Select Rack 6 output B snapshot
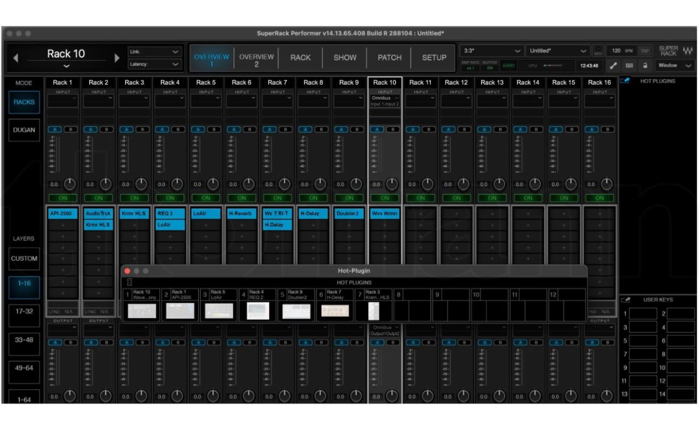This screenshot has width=699, height=432. (249, 342)
